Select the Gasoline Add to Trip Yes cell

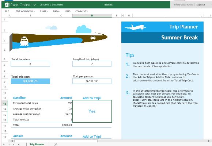92,111
